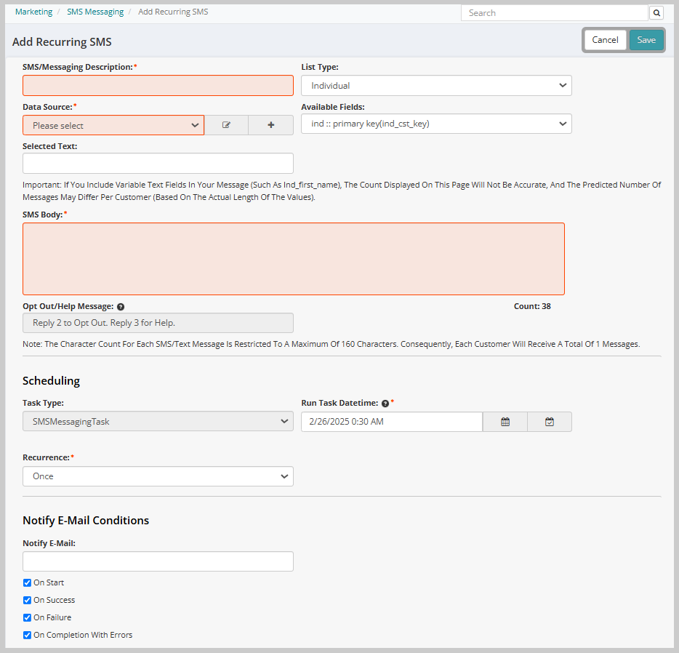This screenshot has height=653, width=679.
Task: Open the Task Type dropdown
Action: (x=158, y=421)
